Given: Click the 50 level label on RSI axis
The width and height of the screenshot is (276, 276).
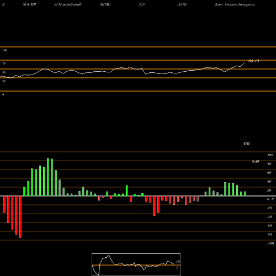Looking at the screenshot, I should [x=4, y=72].
